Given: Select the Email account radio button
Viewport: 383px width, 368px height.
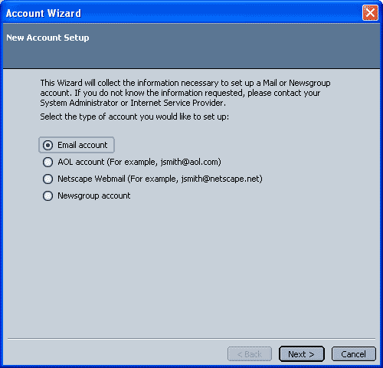Looking at the screenshot, I should [47, 145].
